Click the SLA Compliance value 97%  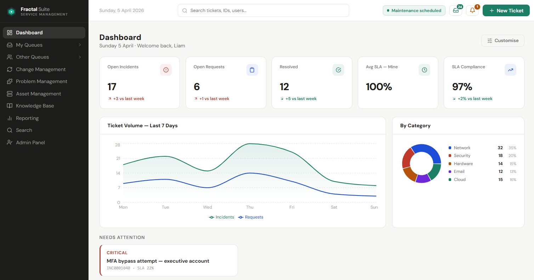(x=462, y=87)
